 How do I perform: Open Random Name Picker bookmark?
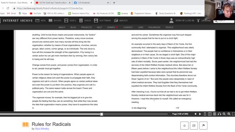pos(79,14)
